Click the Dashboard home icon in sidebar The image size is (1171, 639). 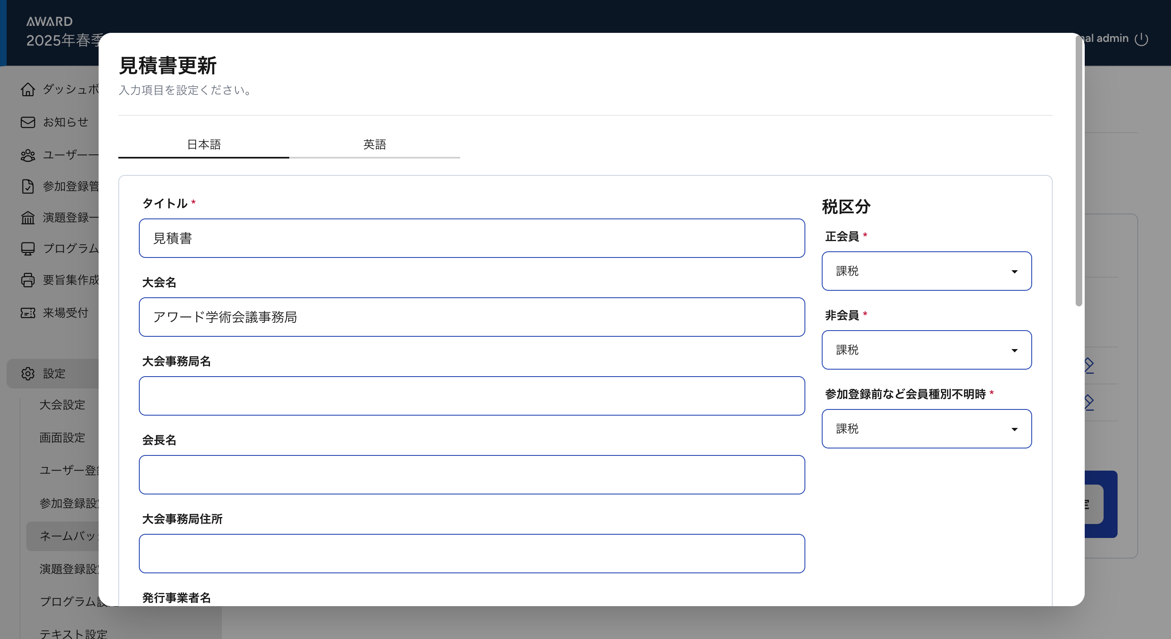click(28, 90)
